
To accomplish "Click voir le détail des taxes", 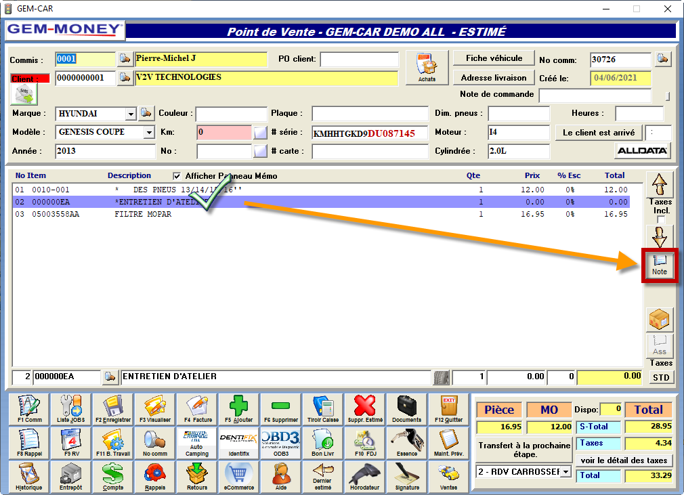I will [x=624, y=460].
